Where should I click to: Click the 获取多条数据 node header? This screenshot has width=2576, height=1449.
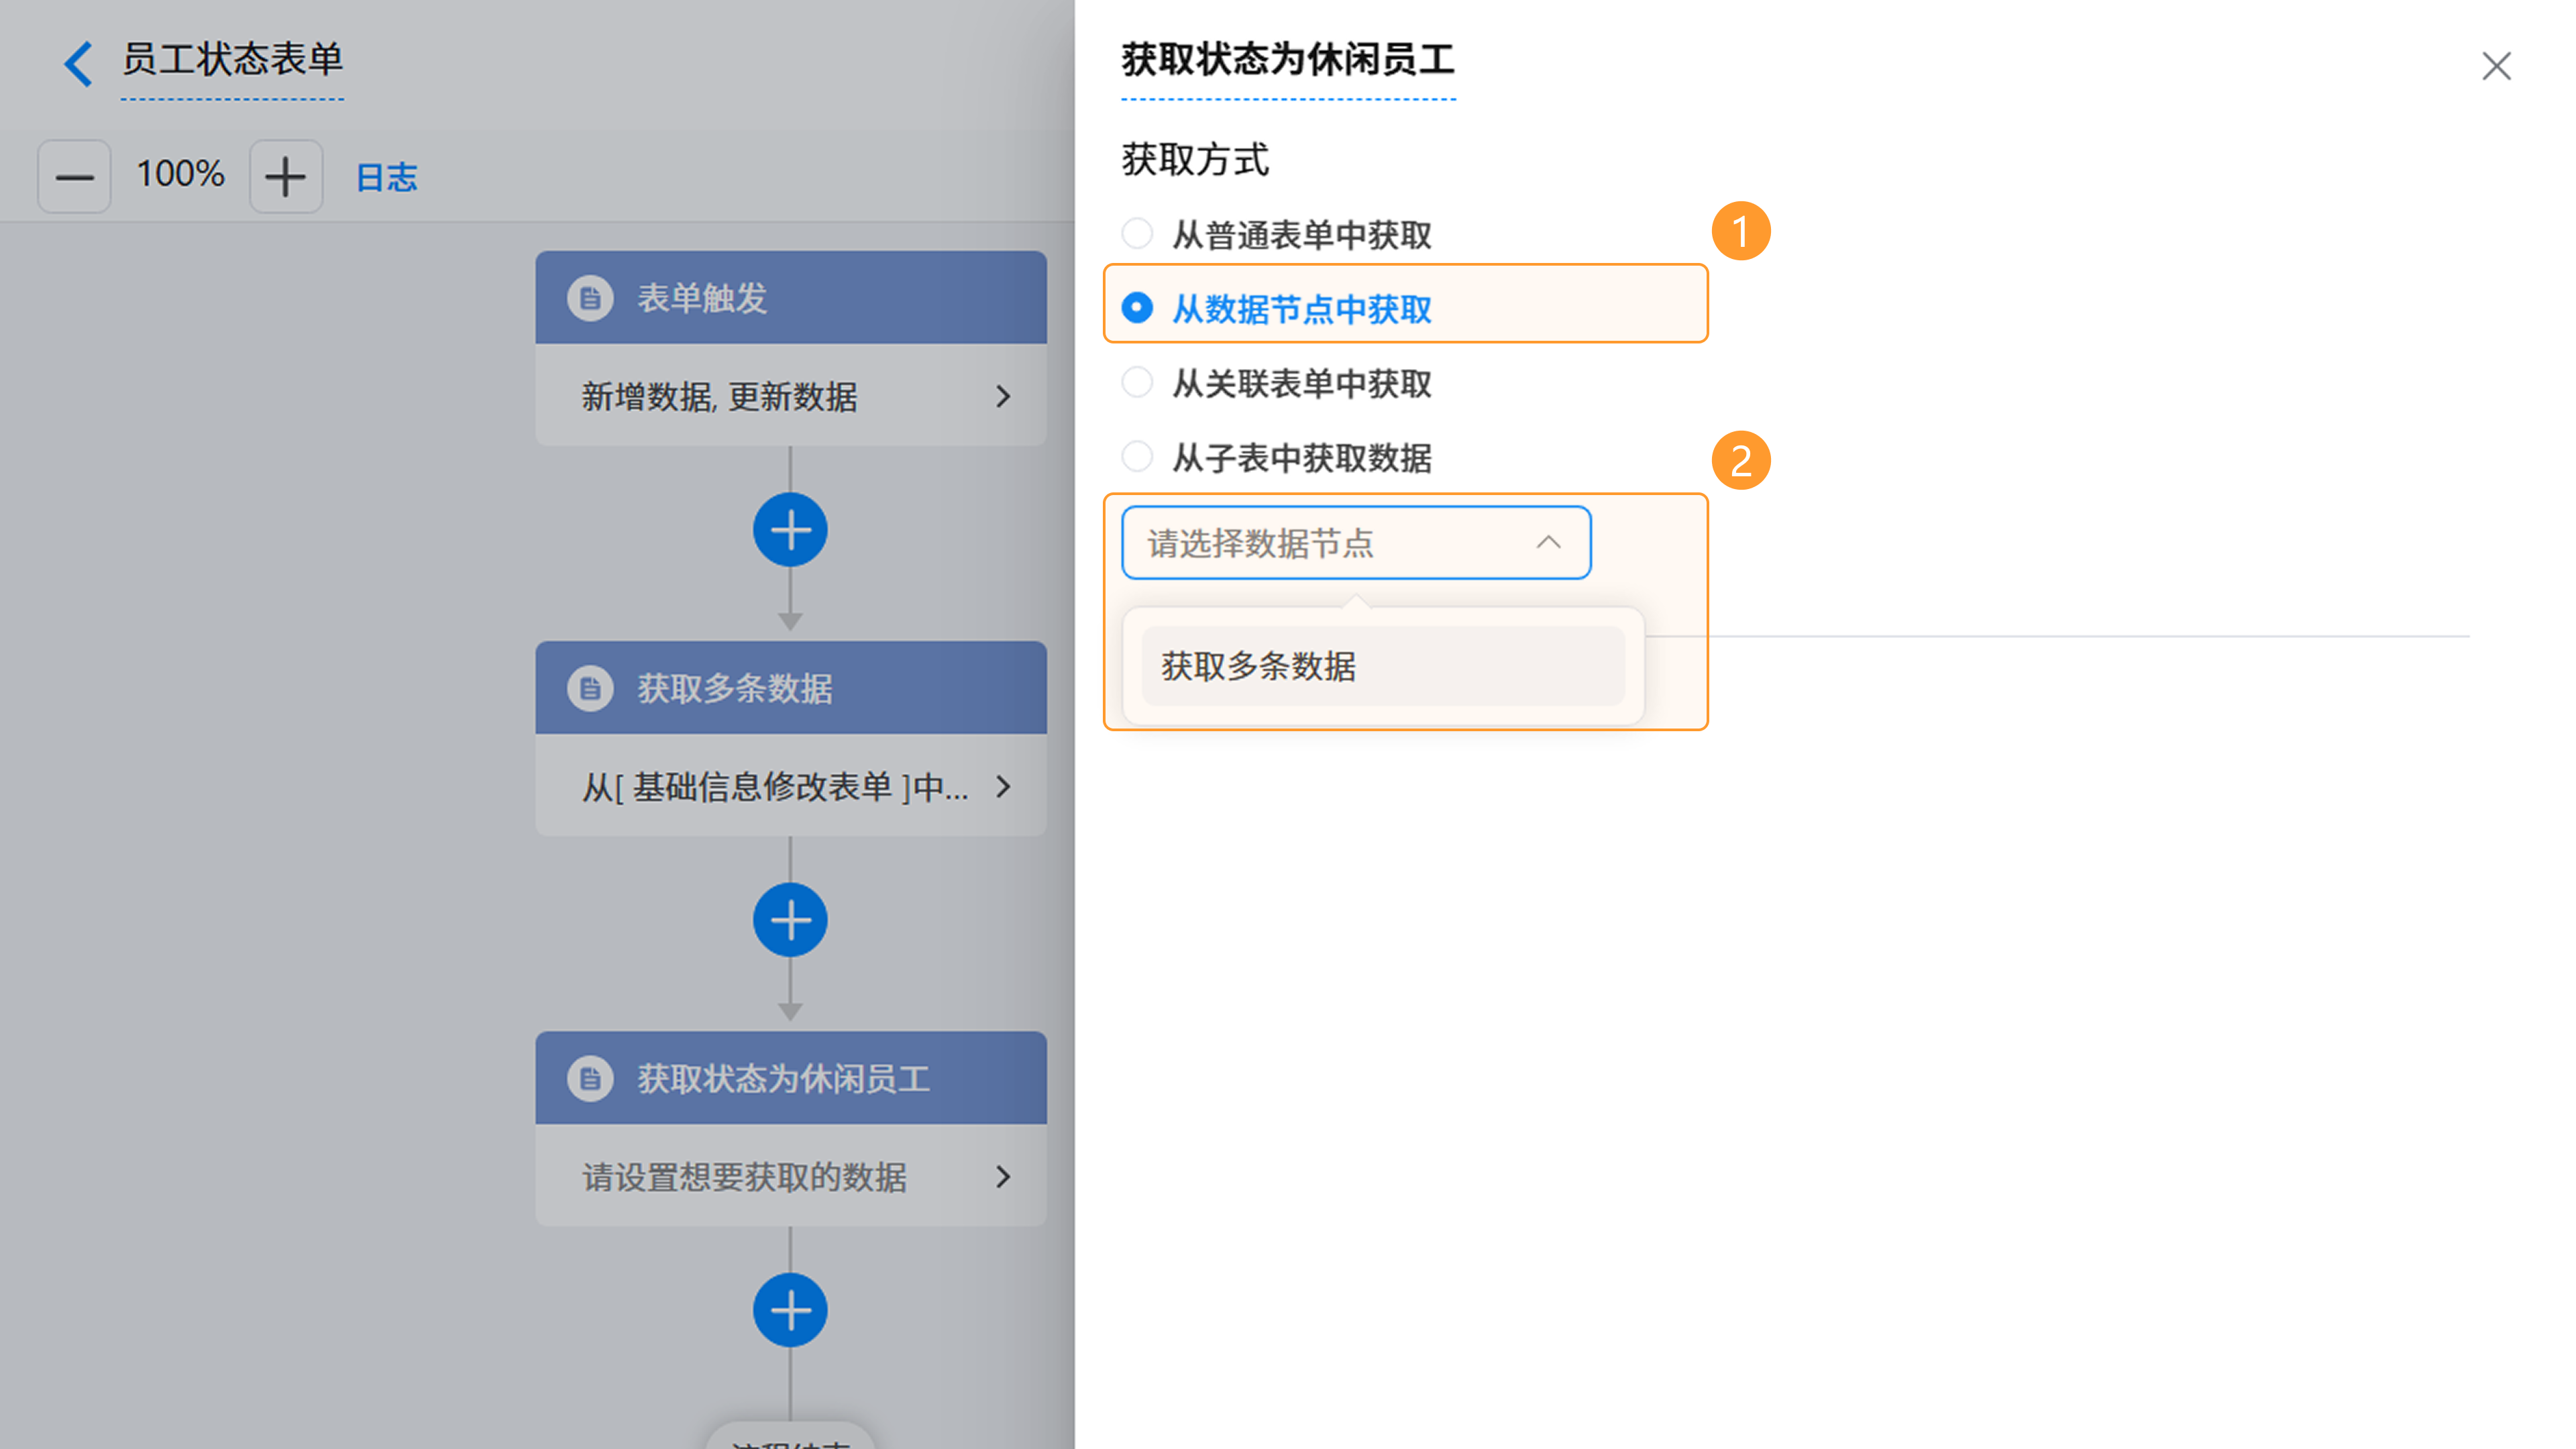(791, 688)
